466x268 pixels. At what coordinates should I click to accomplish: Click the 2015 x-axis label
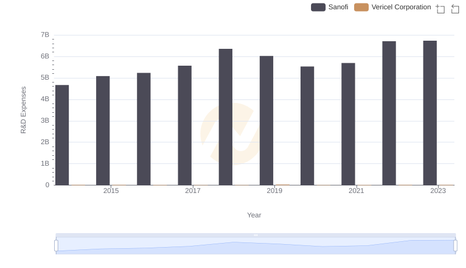pyautogui.click(x=111, y=191)
